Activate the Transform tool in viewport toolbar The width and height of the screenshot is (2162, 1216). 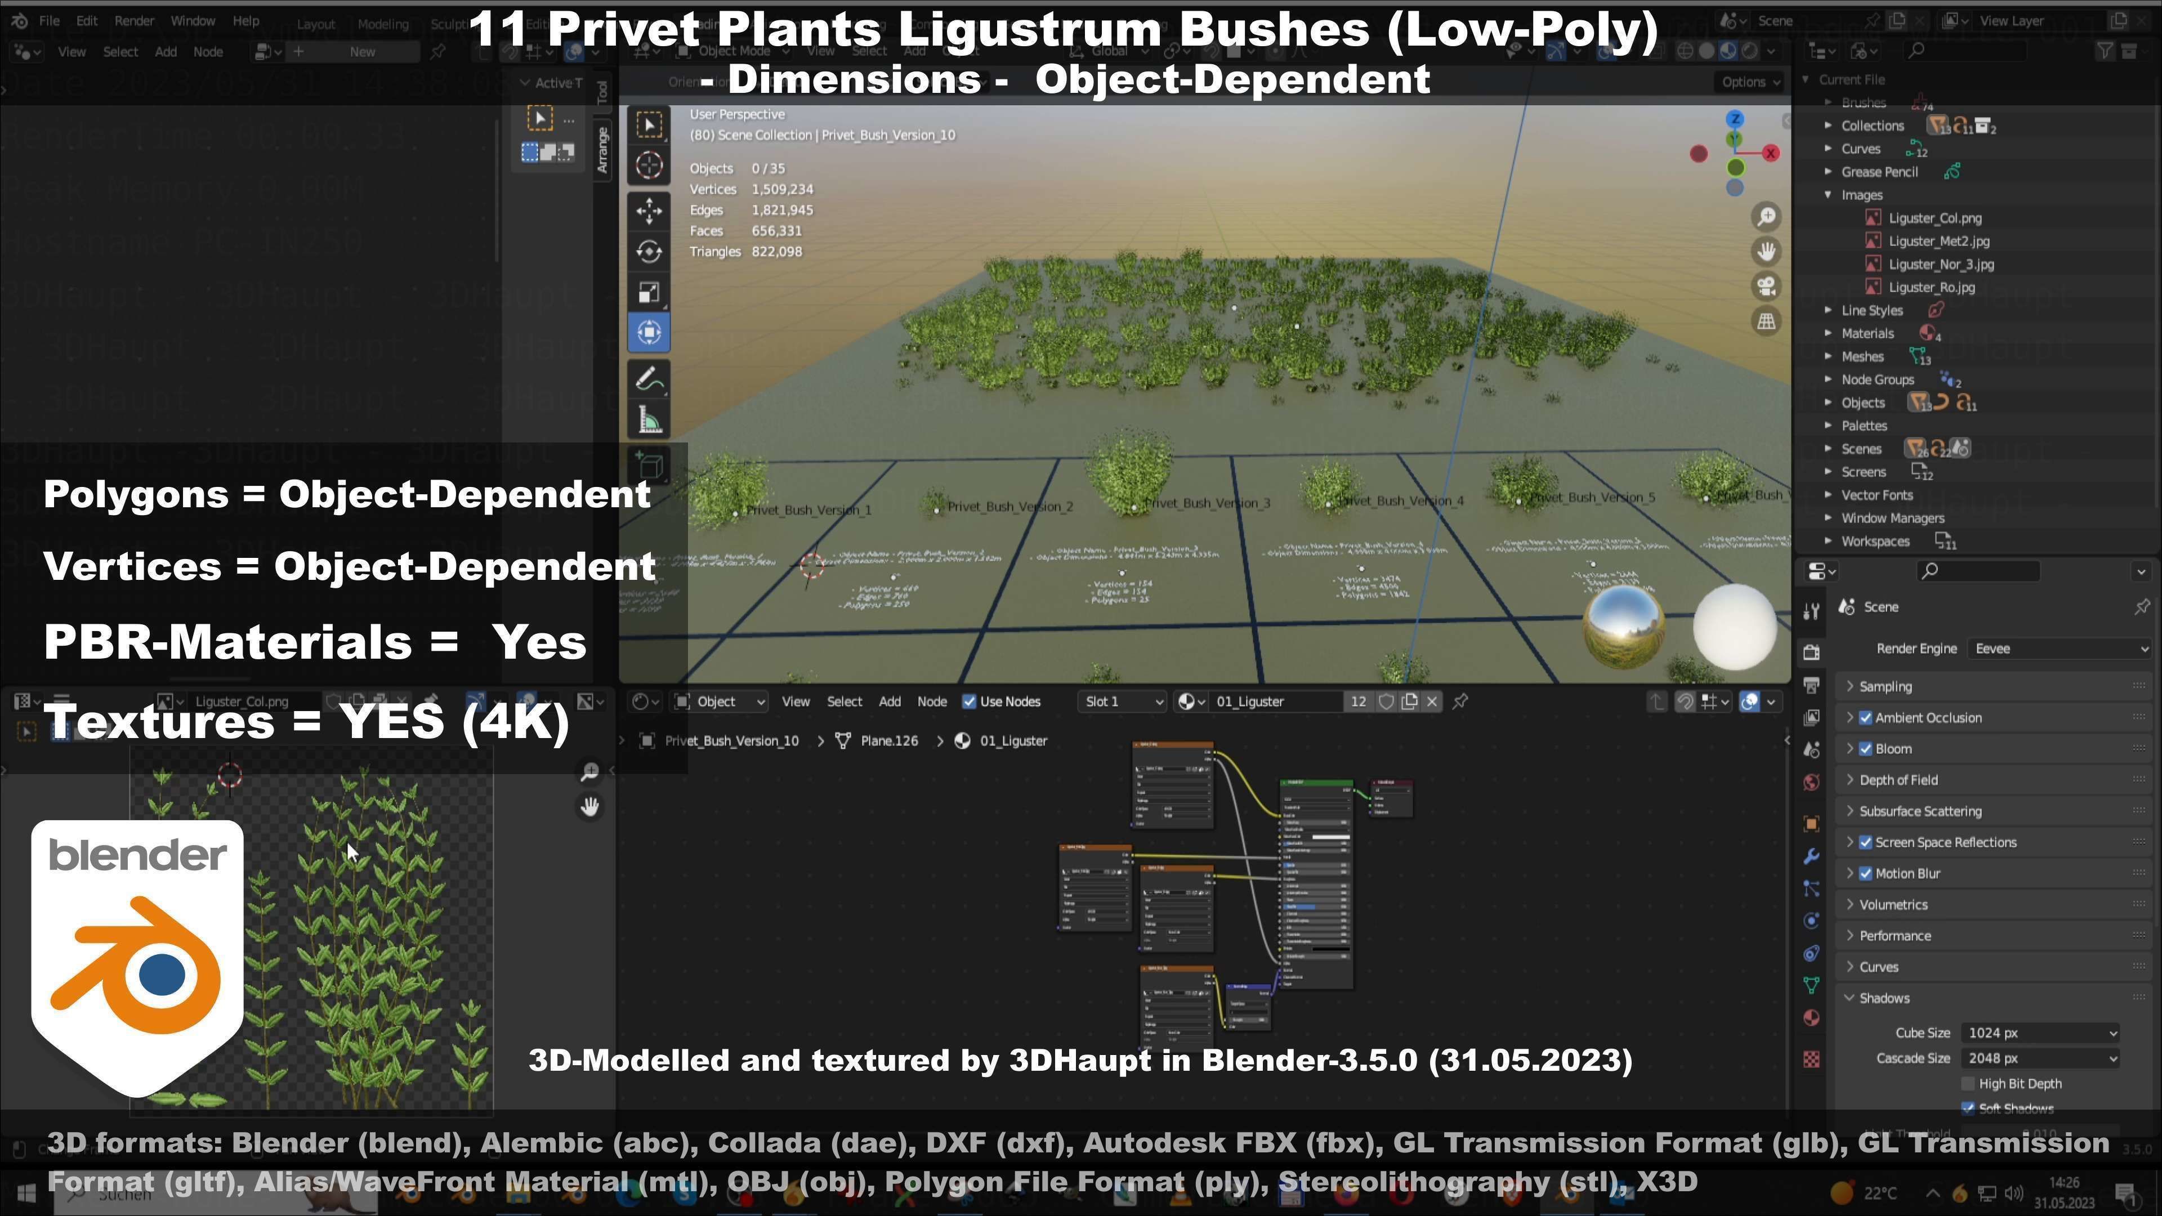(x=649, y=332)
